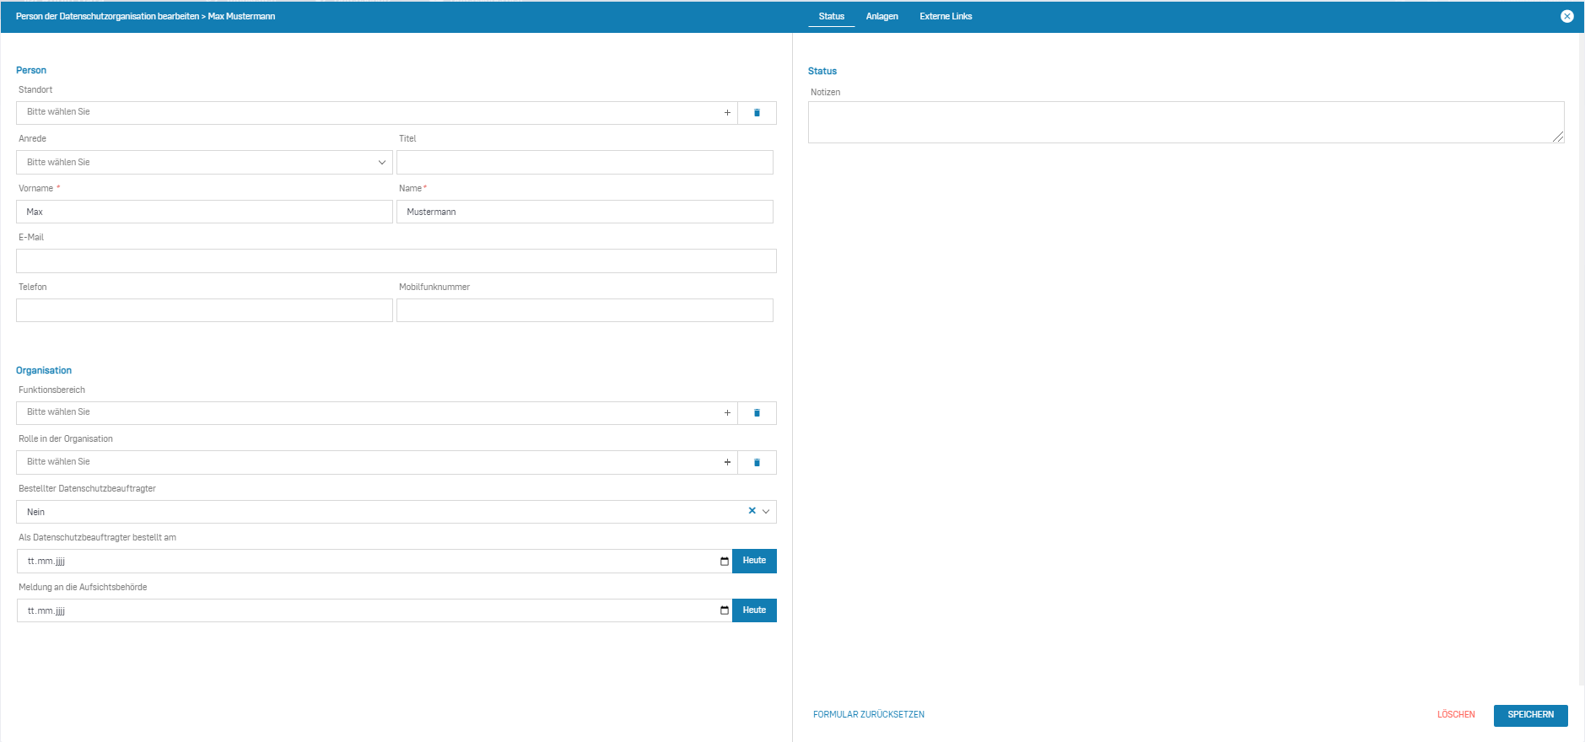This screenshot has height=742, width=1585.
Task: Open calendar picker for Datenschutzbeauftragter bestellt am
Action: [x=724, y=562]
